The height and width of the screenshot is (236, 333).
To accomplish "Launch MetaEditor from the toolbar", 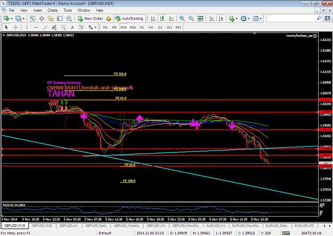I will coord(109,19).
